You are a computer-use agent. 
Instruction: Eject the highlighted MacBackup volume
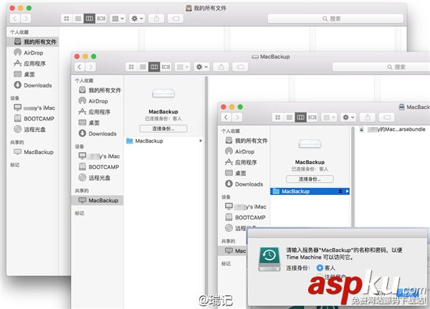coord(340,191)
